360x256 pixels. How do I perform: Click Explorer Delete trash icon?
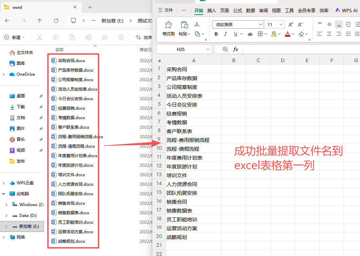[121, 37]
